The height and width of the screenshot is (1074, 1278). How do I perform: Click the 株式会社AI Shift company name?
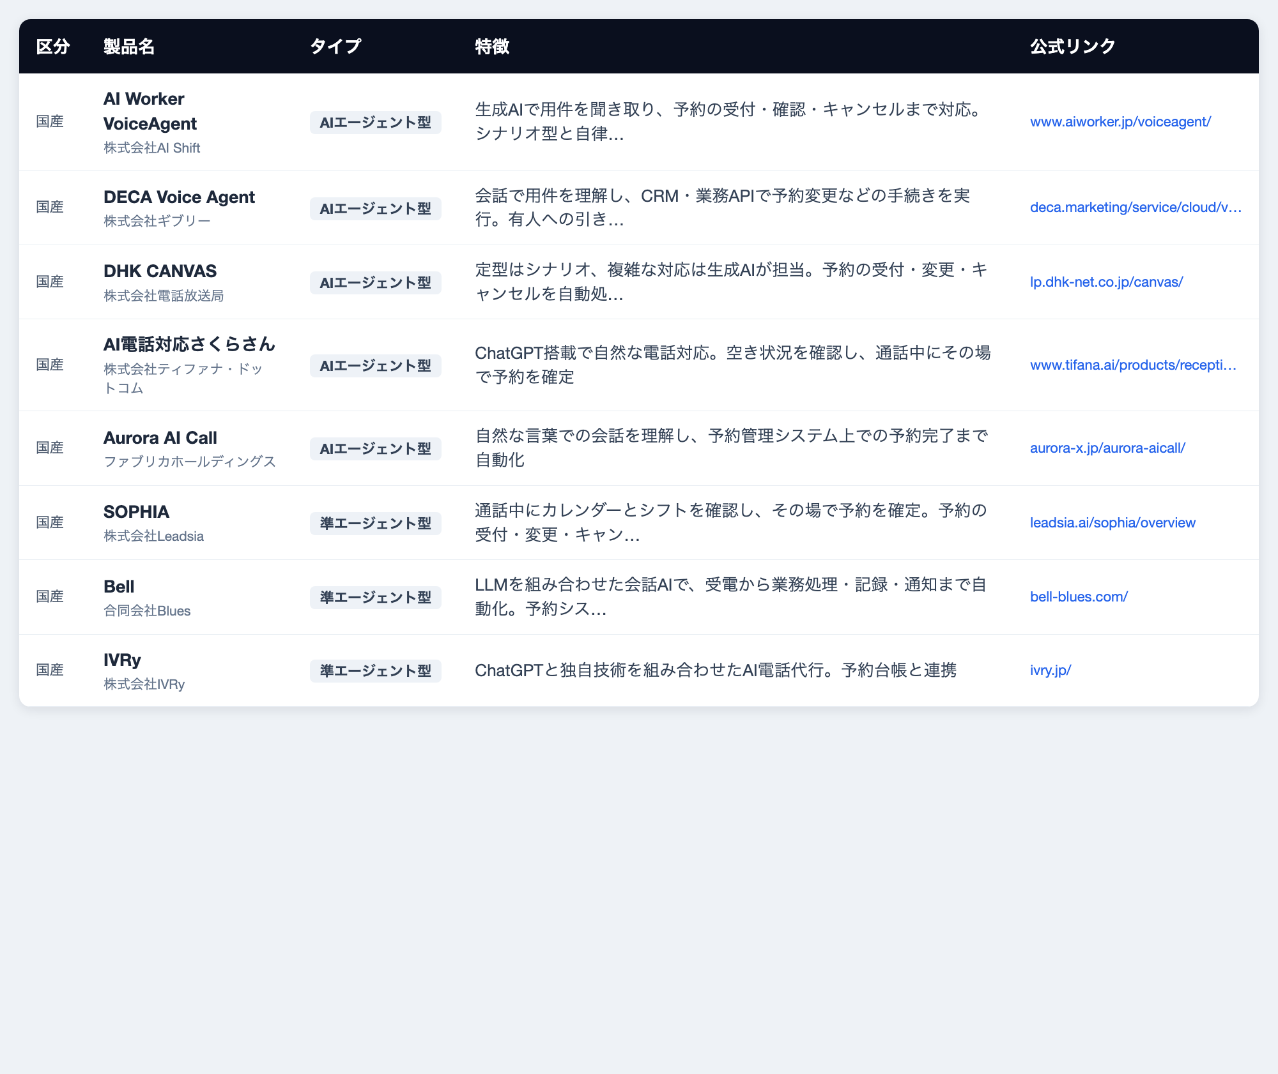[152, 148]
